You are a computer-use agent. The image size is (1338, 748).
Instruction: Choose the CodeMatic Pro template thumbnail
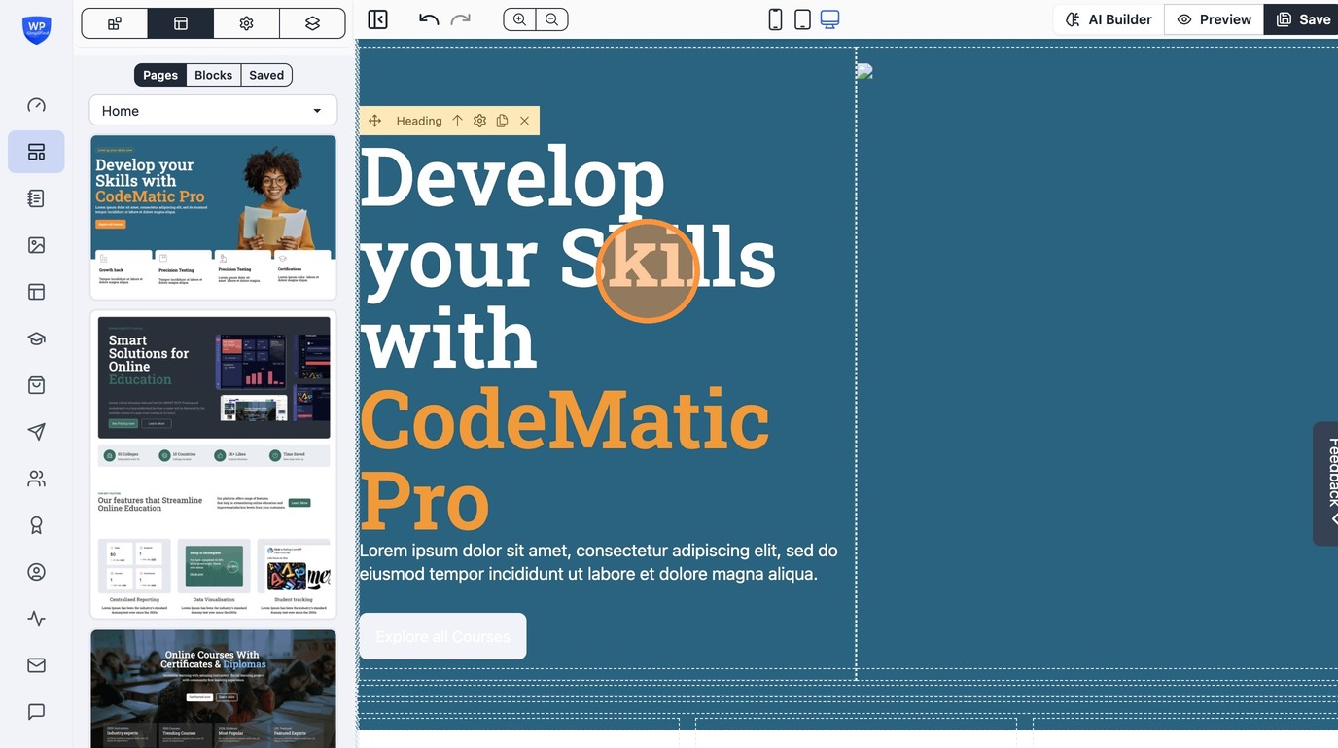(213, 217)
